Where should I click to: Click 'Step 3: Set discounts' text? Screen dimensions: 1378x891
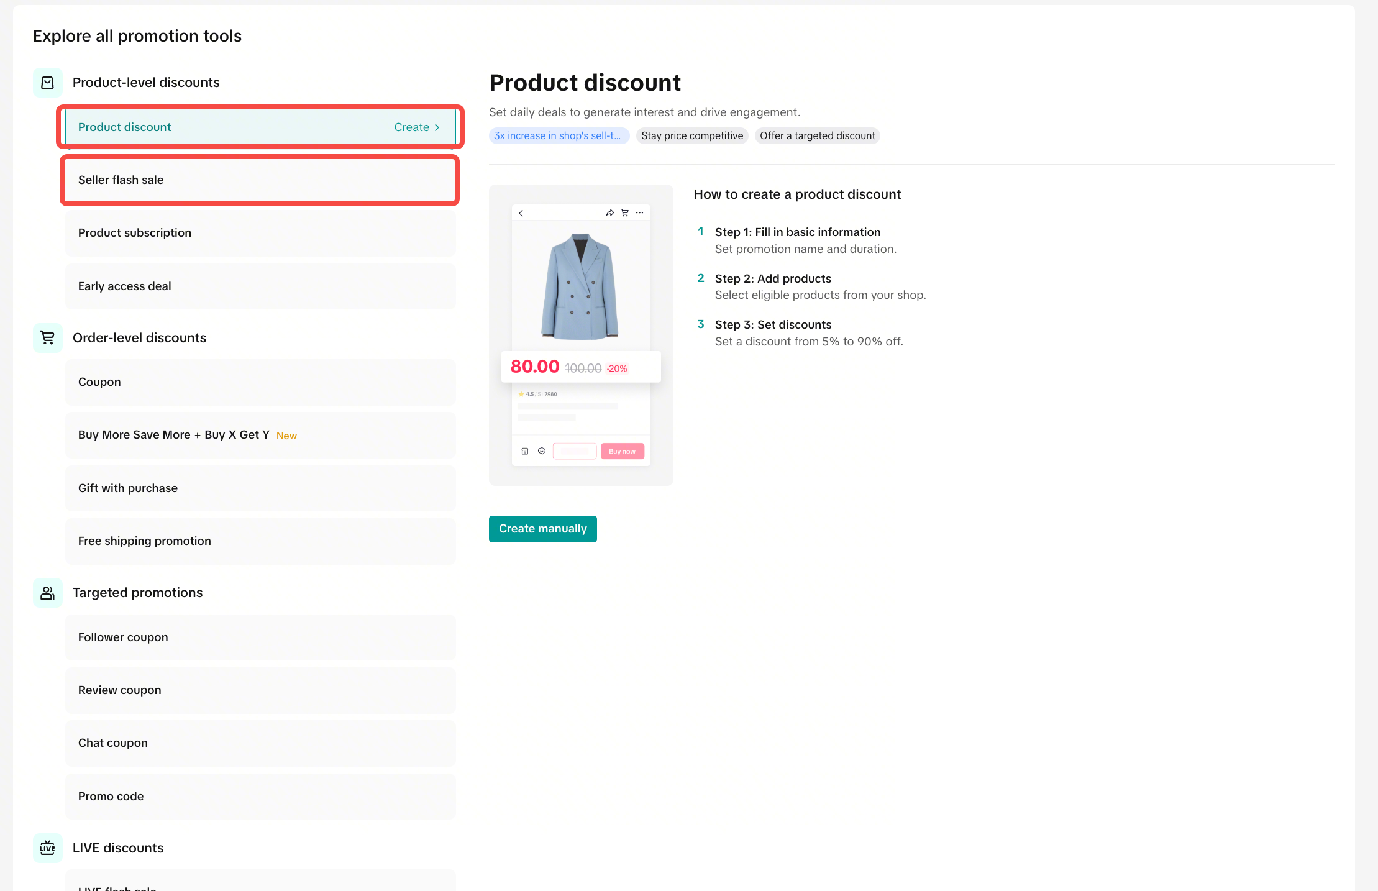pyautogui.click(x=773, y=325)
